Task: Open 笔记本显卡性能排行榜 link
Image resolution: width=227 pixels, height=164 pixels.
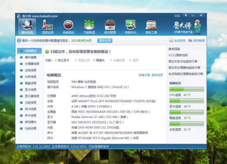Action: pos(183,61)
